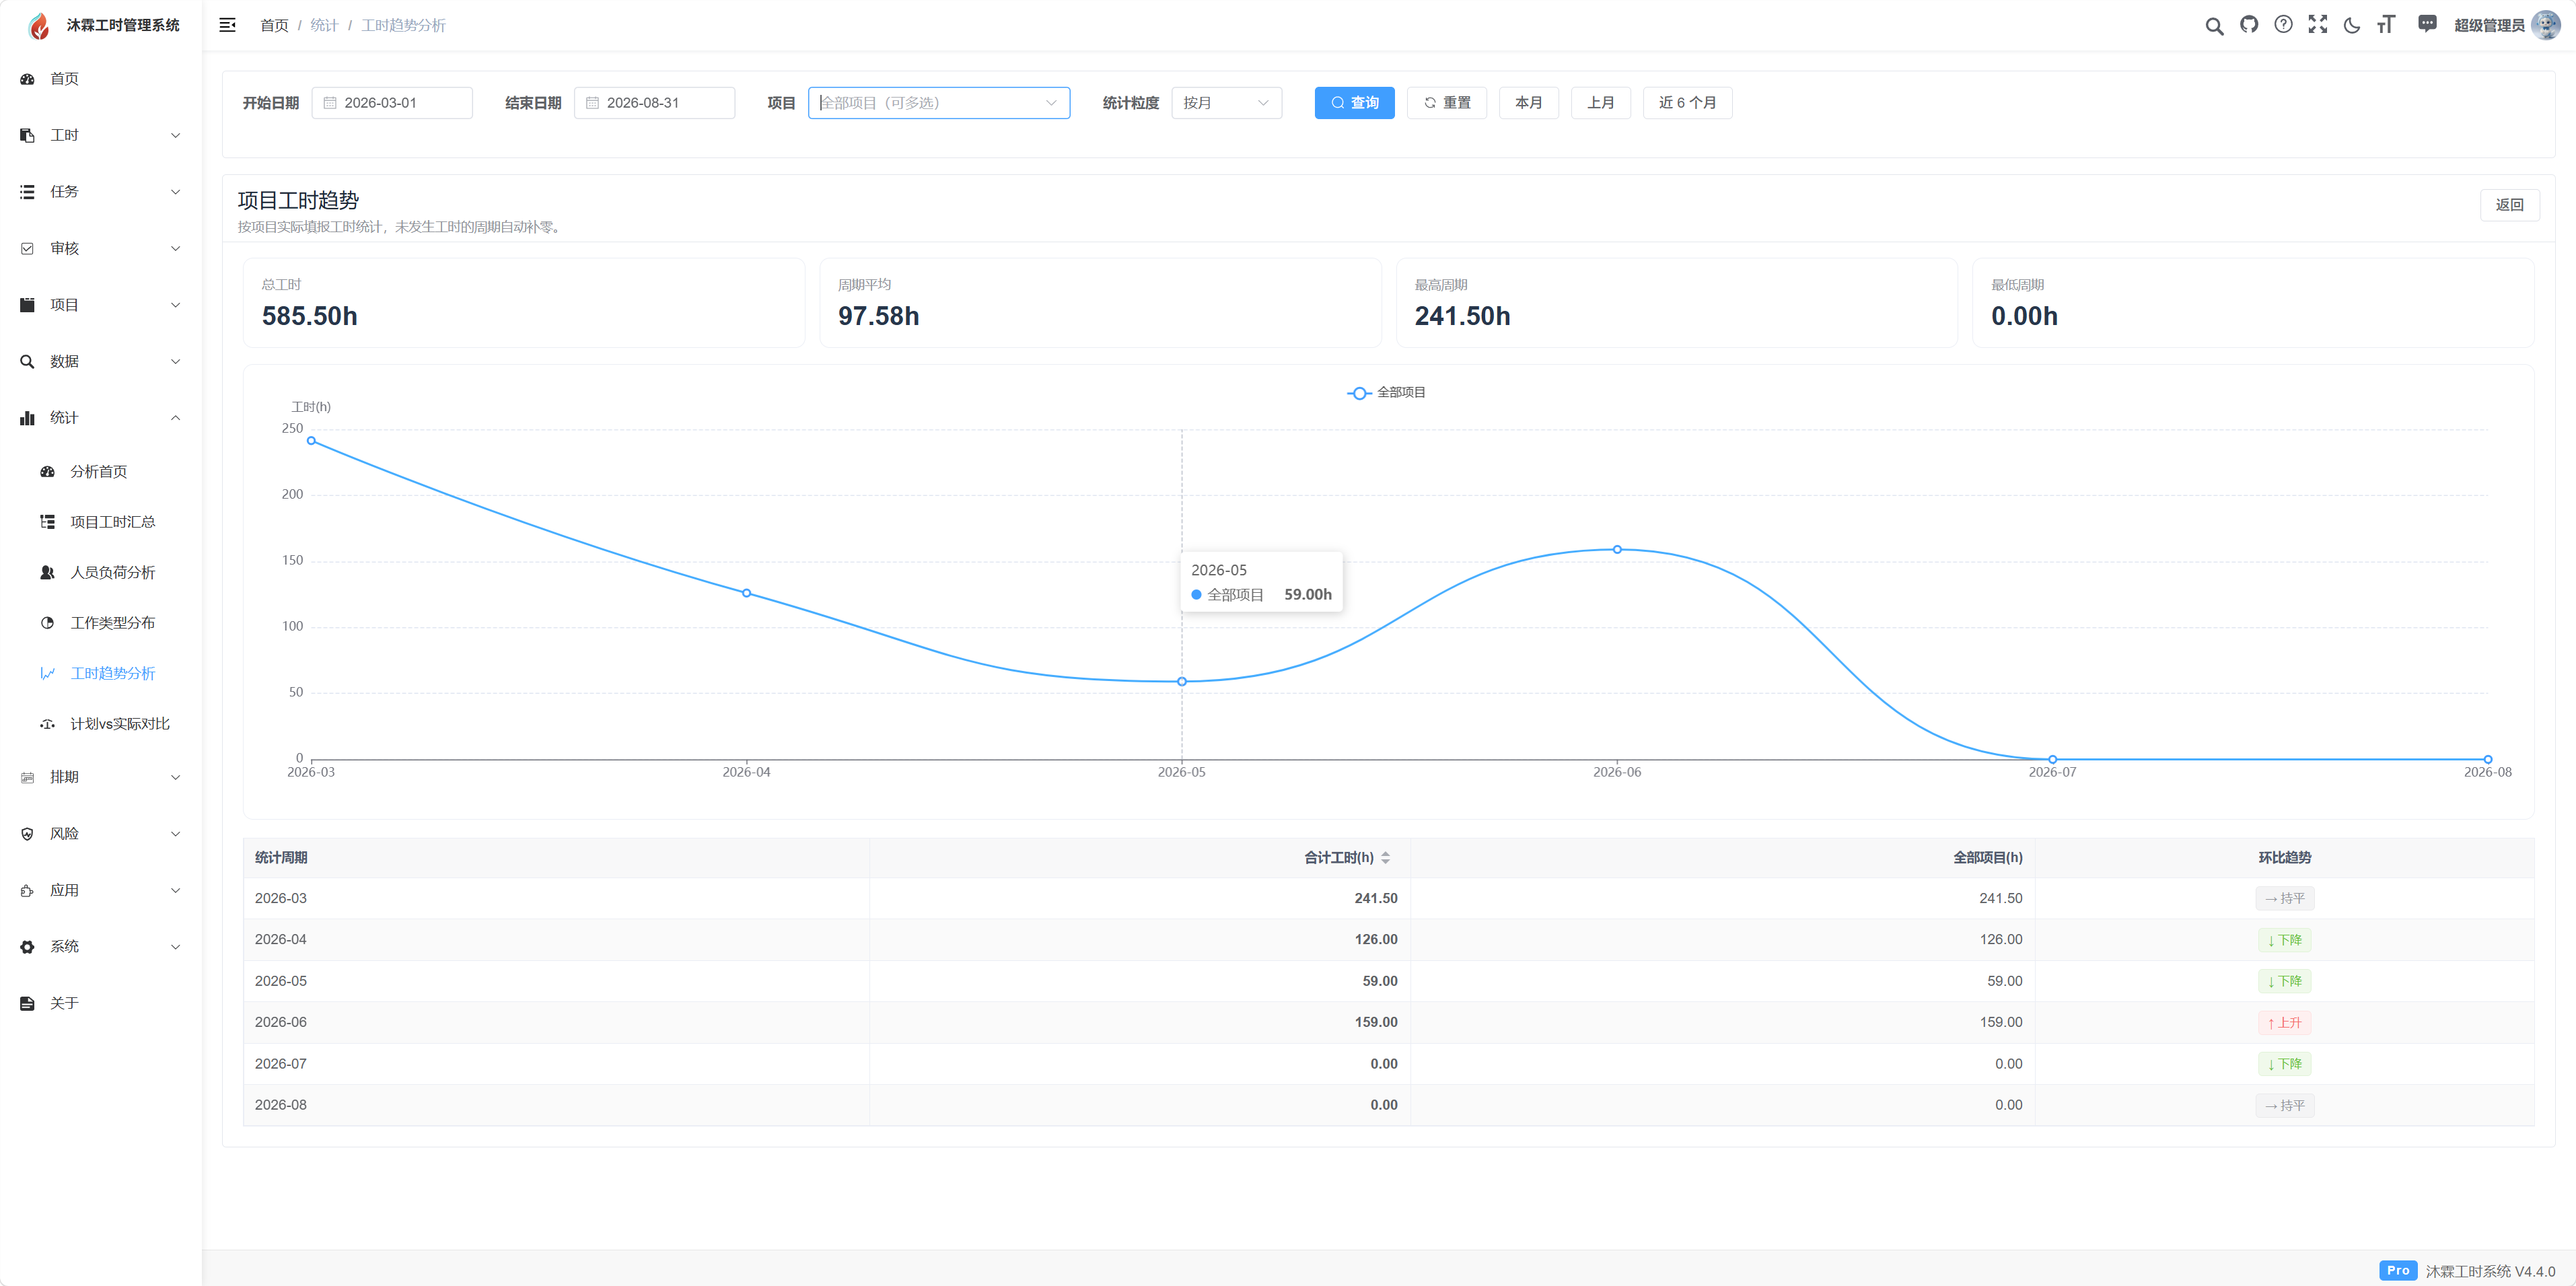Click the 重置 reset button
The height and width of the screenshot is (1286, 2576).
tap(1446, 103)
